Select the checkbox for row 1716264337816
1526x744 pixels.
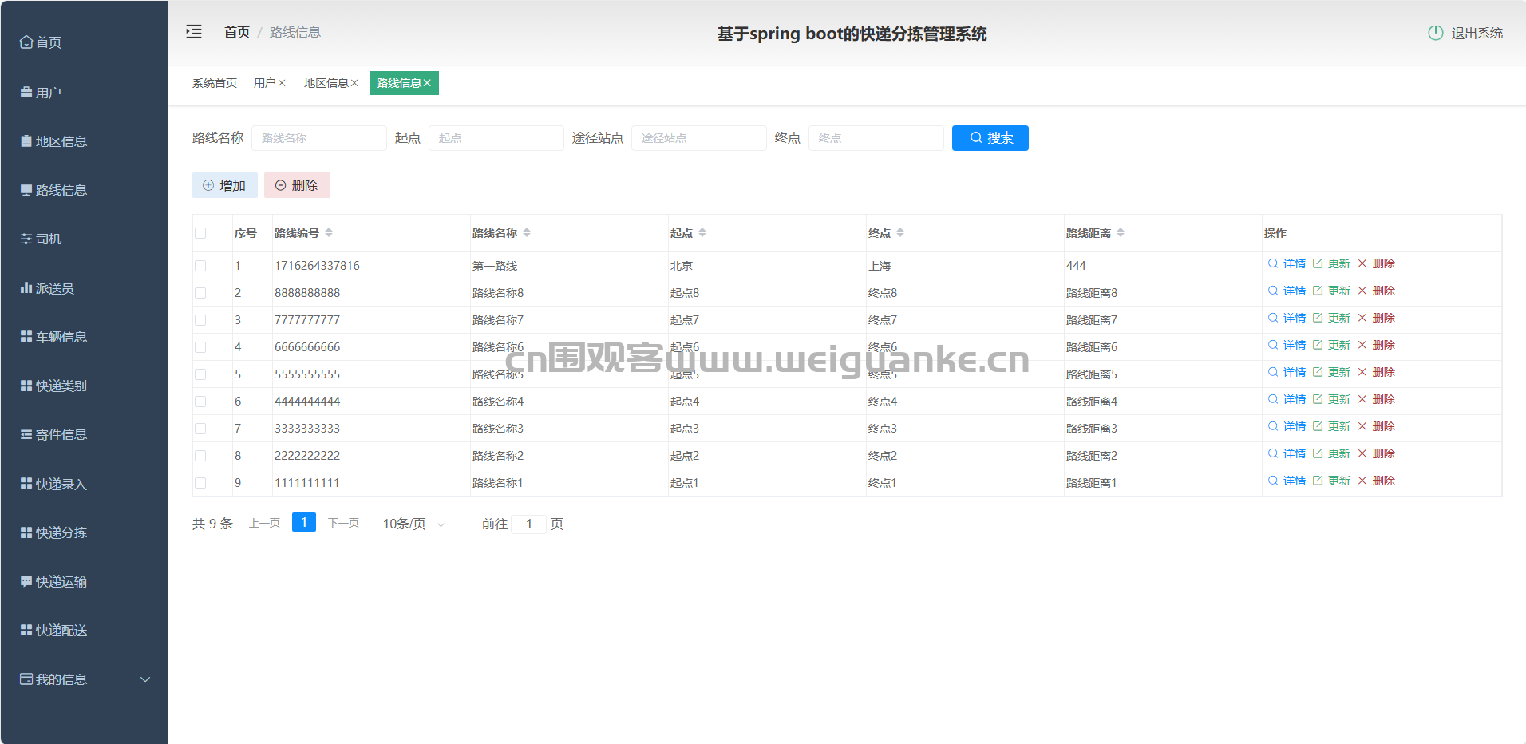(x=200, y=266)
